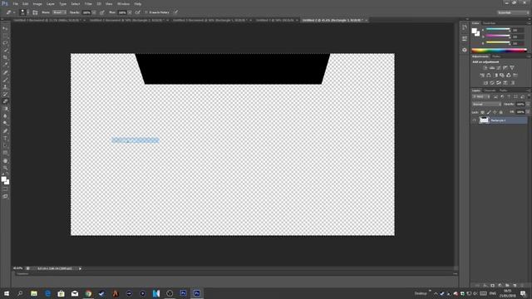Open the Normal blend mode dropdown
Viewport: 532px width, 299px height.
pos(486,105)
